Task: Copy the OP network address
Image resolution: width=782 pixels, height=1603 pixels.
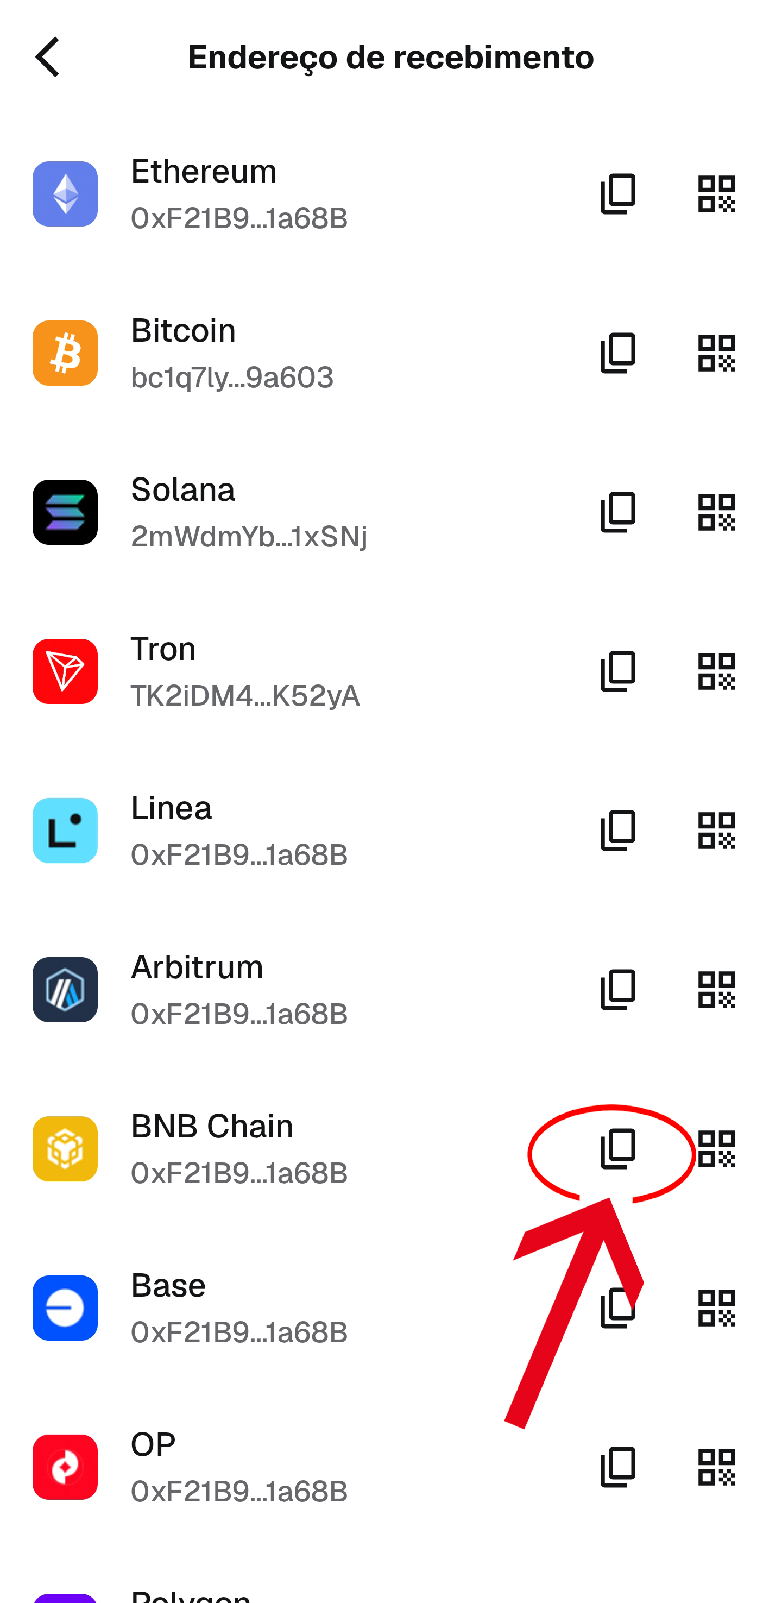Action: click(618, 1467)
